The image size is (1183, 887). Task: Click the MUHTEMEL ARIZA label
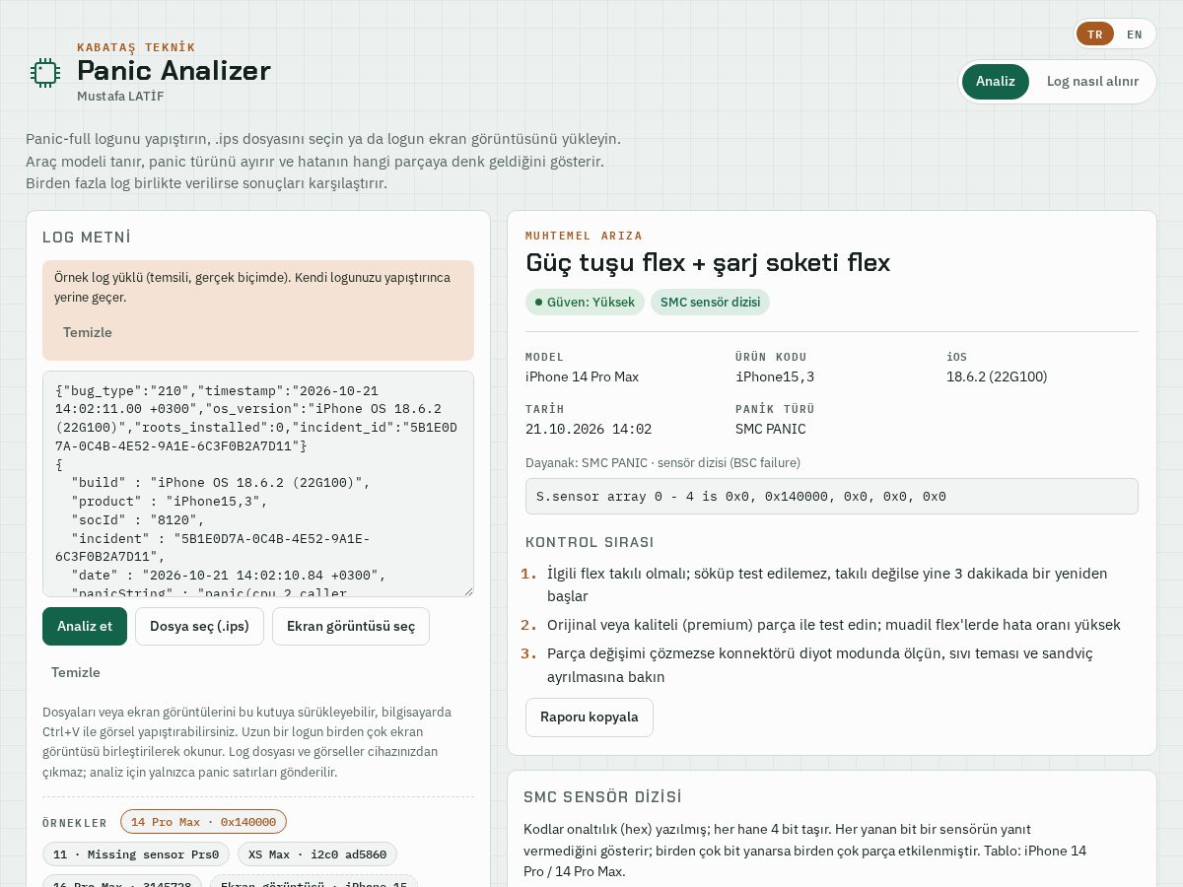[584, 236]
